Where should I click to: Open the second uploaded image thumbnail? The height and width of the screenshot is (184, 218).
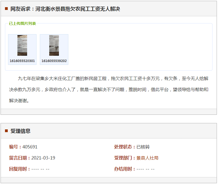[x=54, y=46]
